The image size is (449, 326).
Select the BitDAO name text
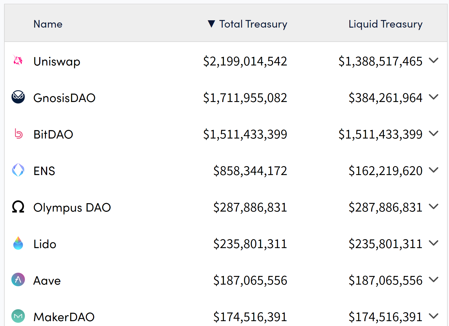pos(53,134)
